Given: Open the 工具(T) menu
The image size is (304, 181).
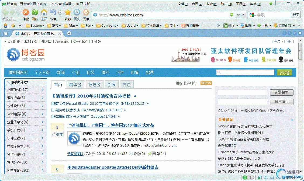Looking at the screenshot, I should point(241,4).
